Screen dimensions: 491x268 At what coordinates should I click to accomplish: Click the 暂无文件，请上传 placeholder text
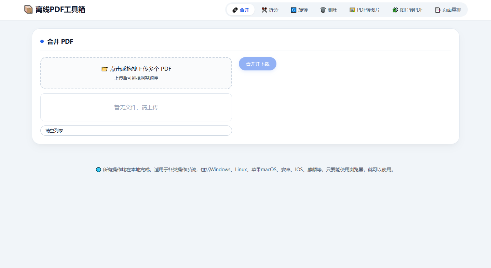(x=136, y=107)
